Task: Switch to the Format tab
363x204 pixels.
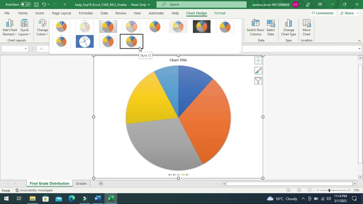Action: click(220, 13)
